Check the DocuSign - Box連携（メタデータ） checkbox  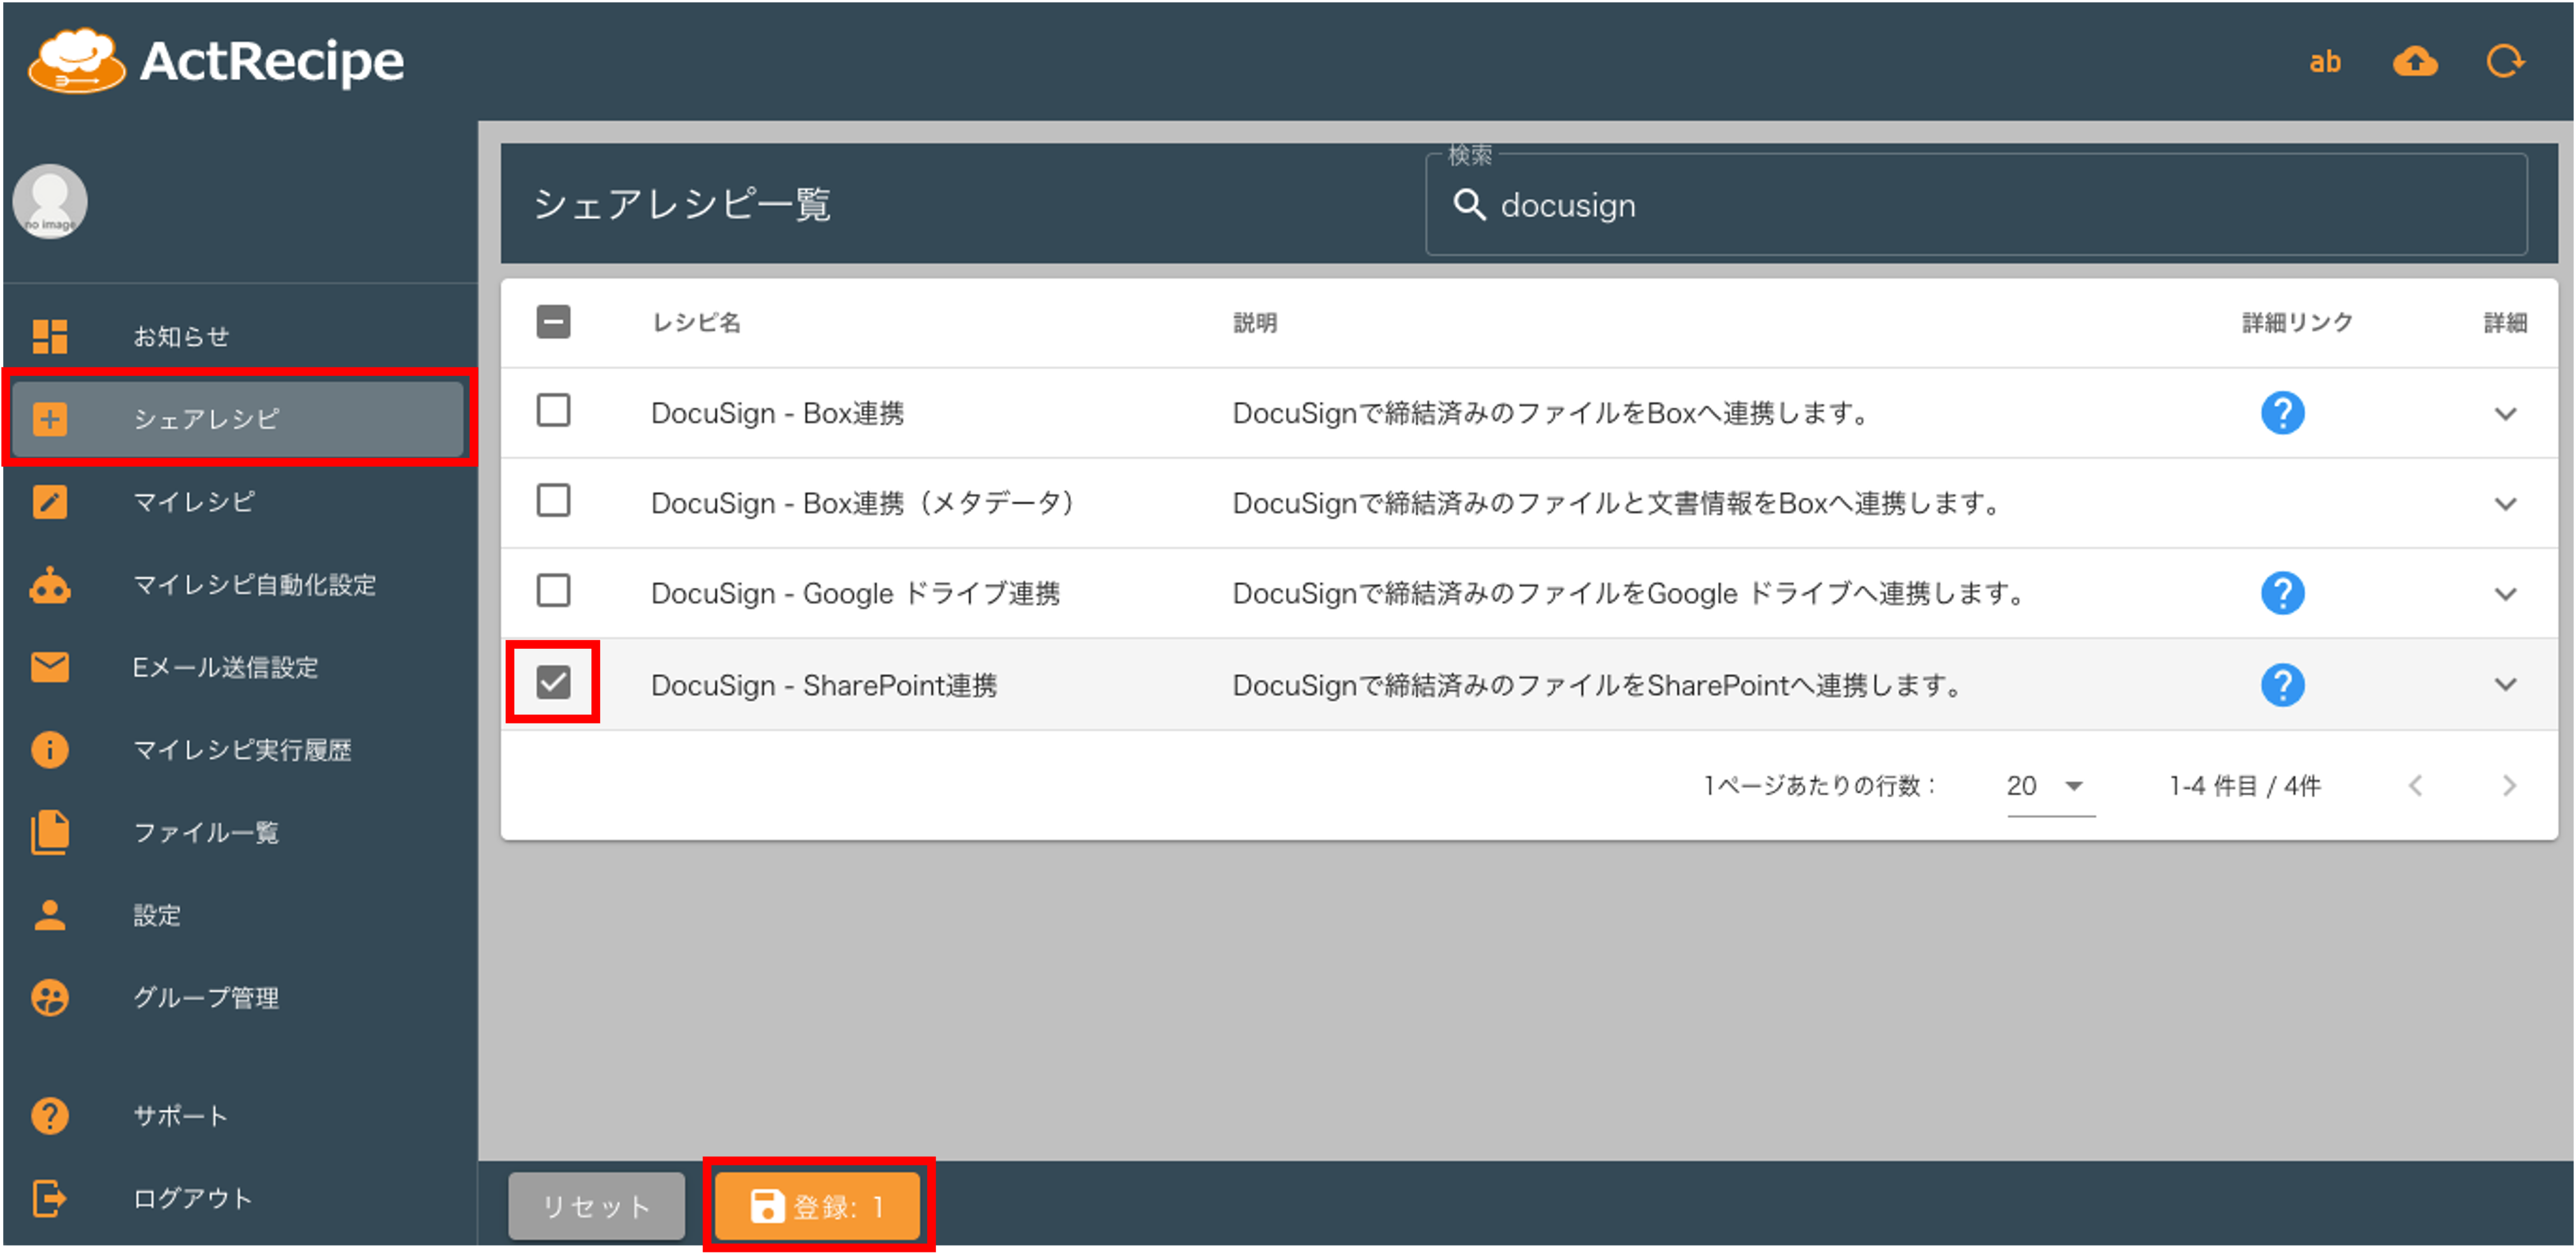click(553, 501)
